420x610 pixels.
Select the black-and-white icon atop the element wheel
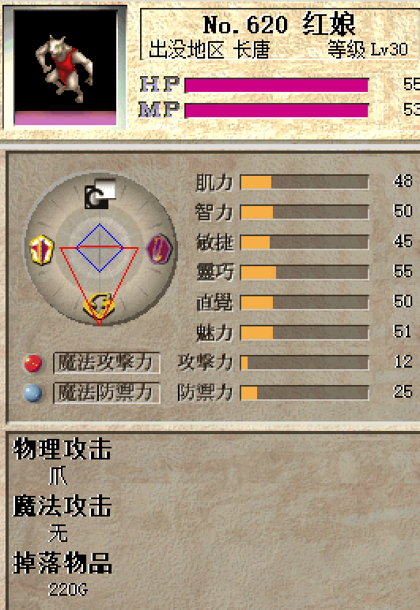click(x=100, y=194)
